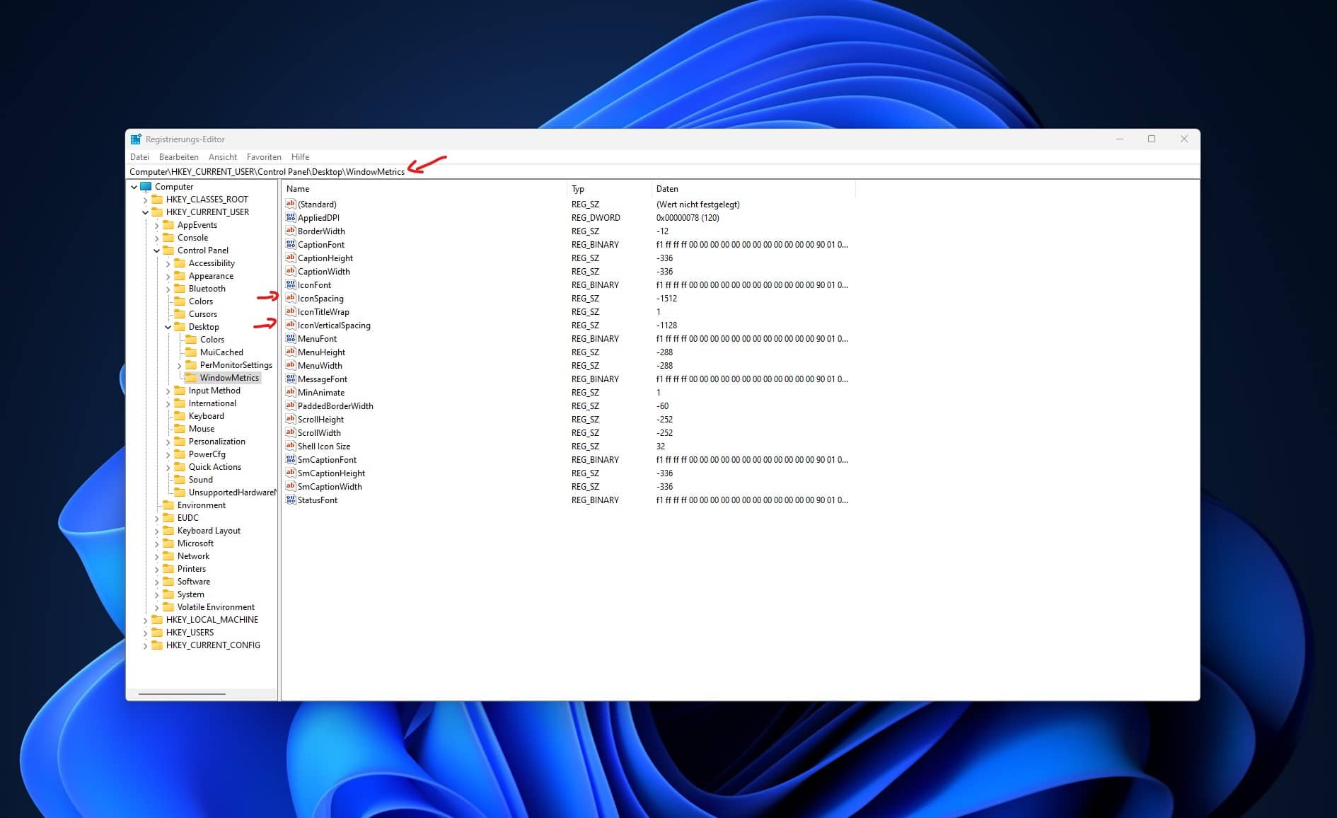The height and width of the screenshot is (818, 1337).
Task: Select the ScrollWidth value name
Action: click(319, 433)
